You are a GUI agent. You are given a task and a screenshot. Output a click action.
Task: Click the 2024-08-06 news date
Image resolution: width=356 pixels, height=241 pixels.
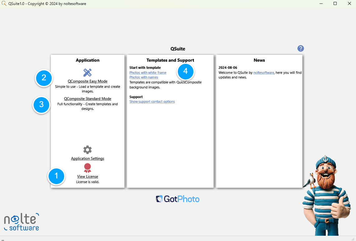coord(228,68)
